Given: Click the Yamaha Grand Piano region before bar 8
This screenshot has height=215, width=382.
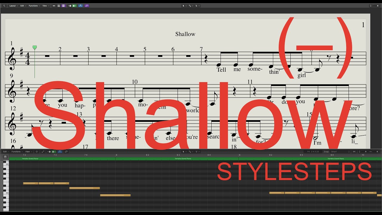Looking at the screenshot, I should point(62,159).
